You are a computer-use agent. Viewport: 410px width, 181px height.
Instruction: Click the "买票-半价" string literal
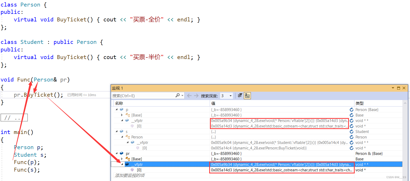[147, 57]
